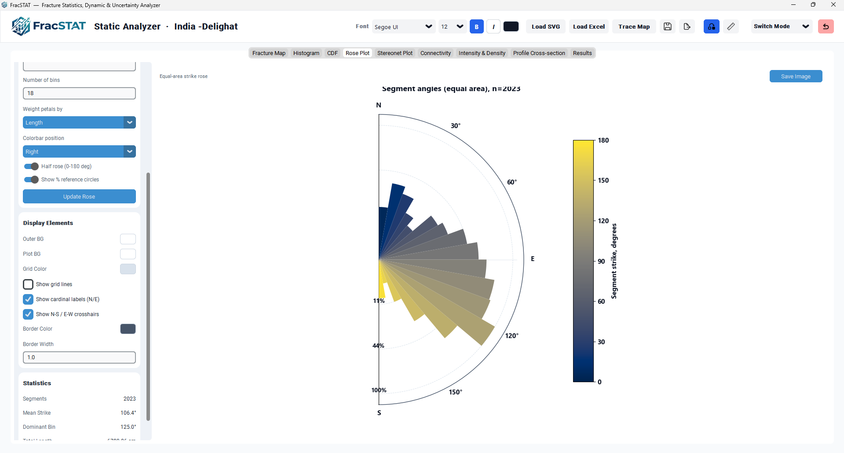Pick the Grid Color swatch
The height and width of the screenshot is (453, 844).
(x=128, y=269)
